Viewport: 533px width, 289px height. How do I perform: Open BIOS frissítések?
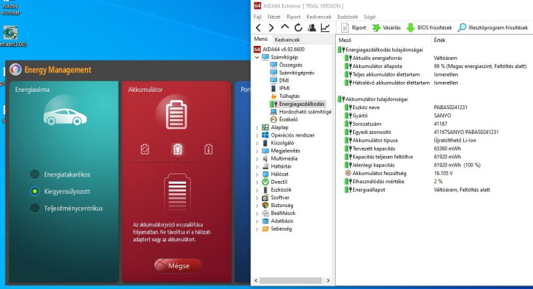429,28
